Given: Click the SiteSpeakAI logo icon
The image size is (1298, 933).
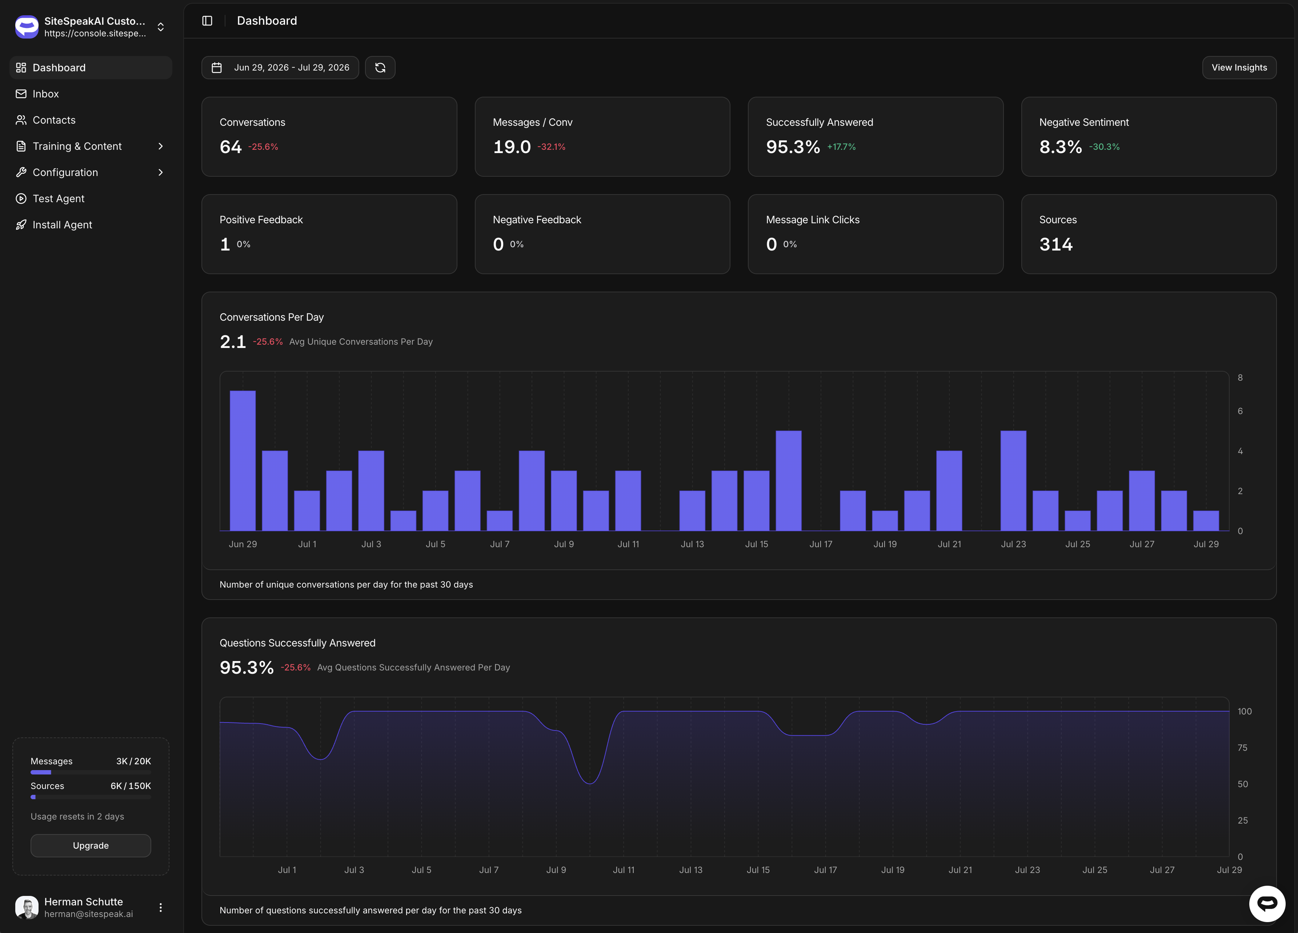Looking at the screenshot, I should click(26, 27).
